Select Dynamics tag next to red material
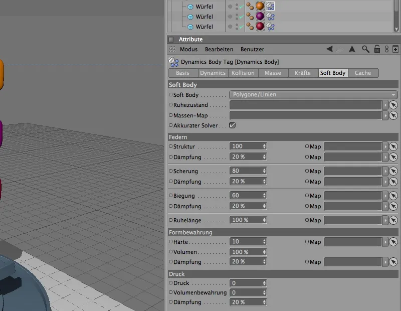Viewport: 401px width, 311px height. [x=270, y=27]
